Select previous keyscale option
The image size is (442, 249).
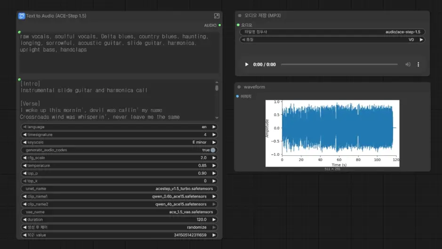point(24,142)
